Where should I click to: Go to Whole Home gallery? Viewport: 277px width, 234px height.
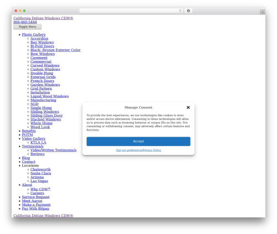pos(42,123)
